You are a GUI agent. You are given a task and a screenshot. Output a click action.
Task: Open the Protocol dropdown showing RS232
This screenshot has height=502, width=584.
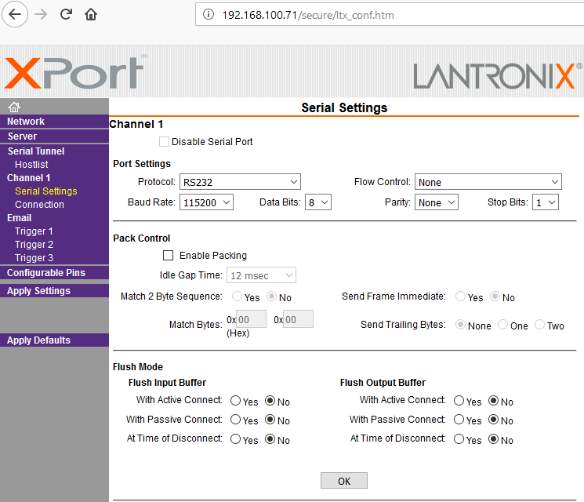(x=240, y=182)
